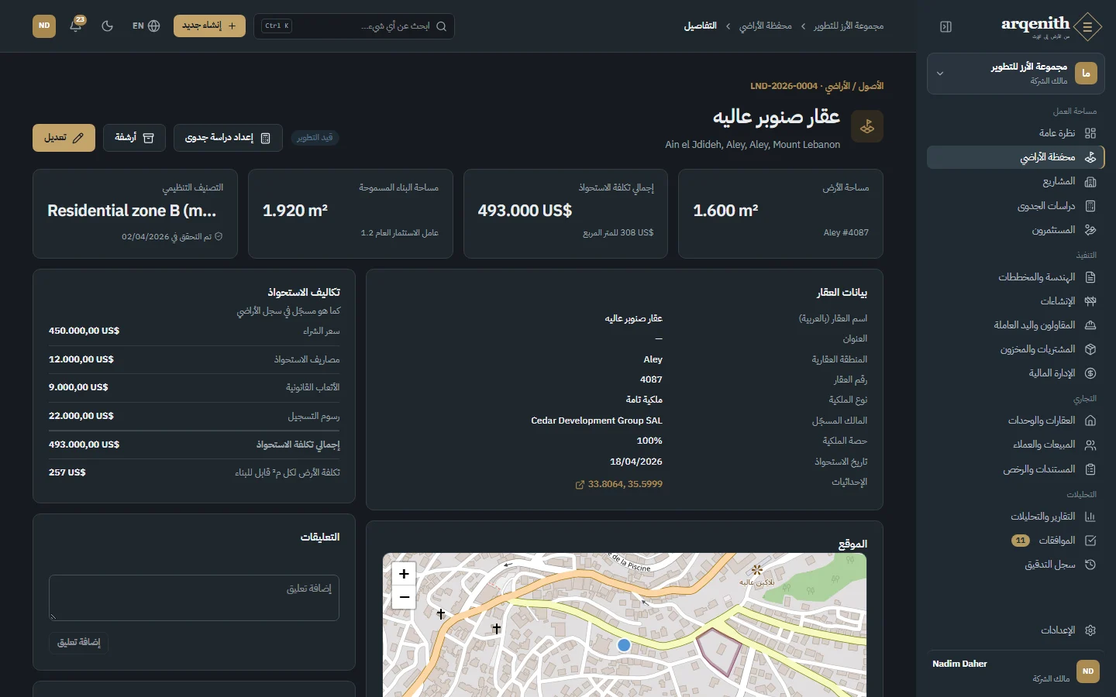The image size is (1116, 697).
Task: Open the Nadim Daher profile in the sidebar
Action: point(1015,671)
